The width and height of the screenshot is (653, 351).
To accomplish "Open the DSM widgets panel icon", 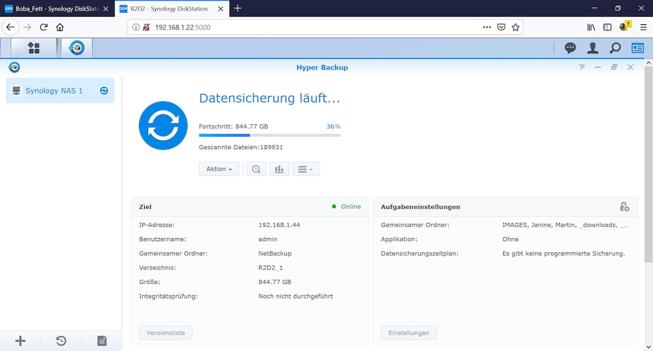I will [638, 48].
